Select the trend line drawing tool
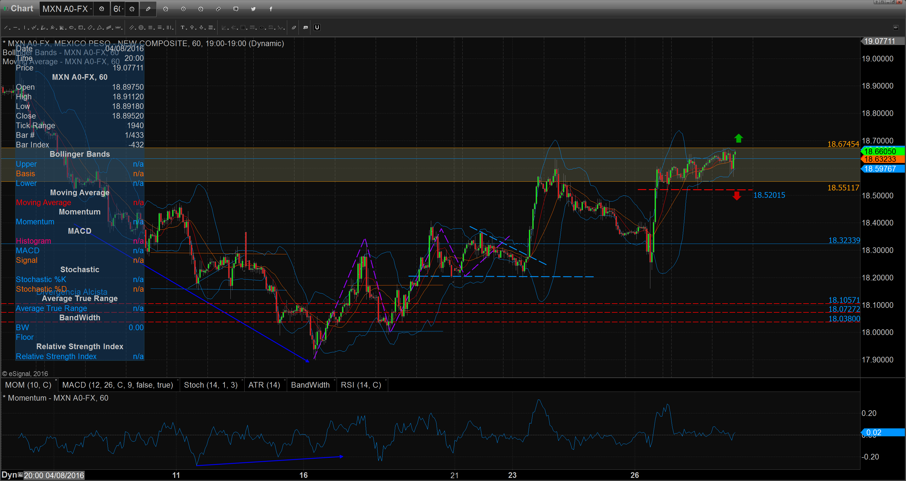Screen dimensions: 906x481 point(6,27)
